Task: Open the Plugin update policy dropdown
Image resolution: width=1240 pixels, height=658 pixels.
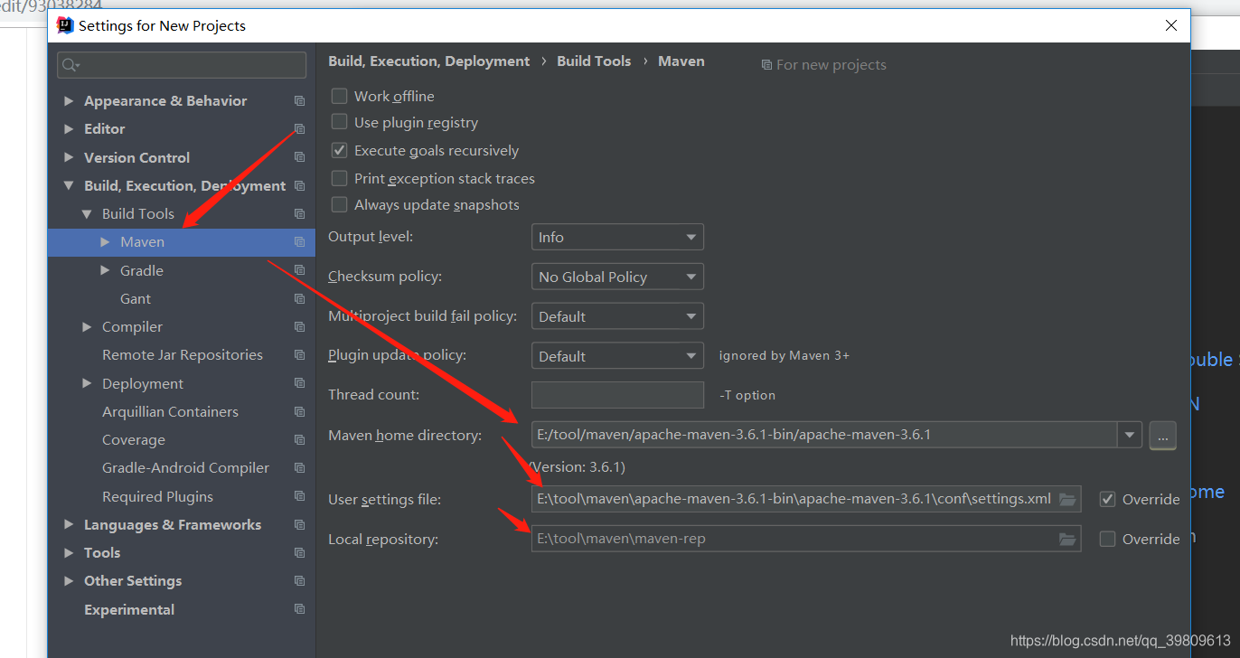Action: pyautogui.click(x=617, y=356)
